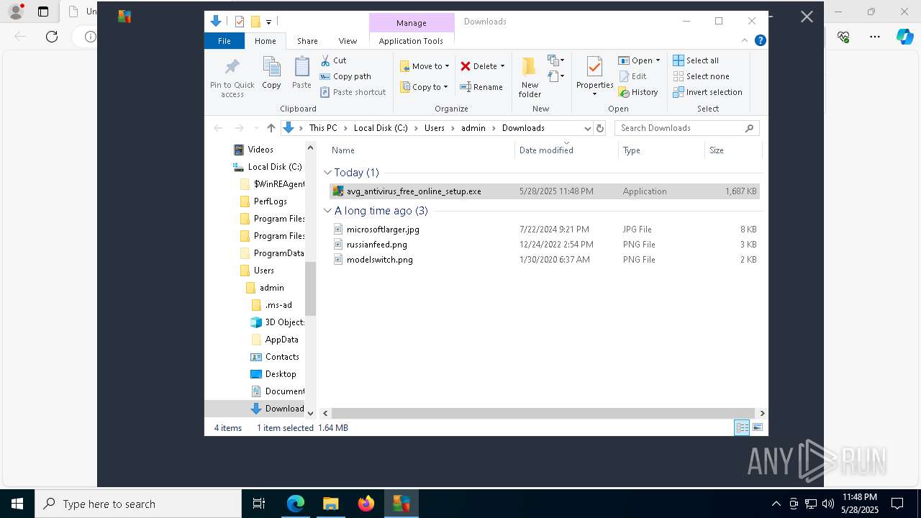Click the New folder icon

[x=529, y=67]
